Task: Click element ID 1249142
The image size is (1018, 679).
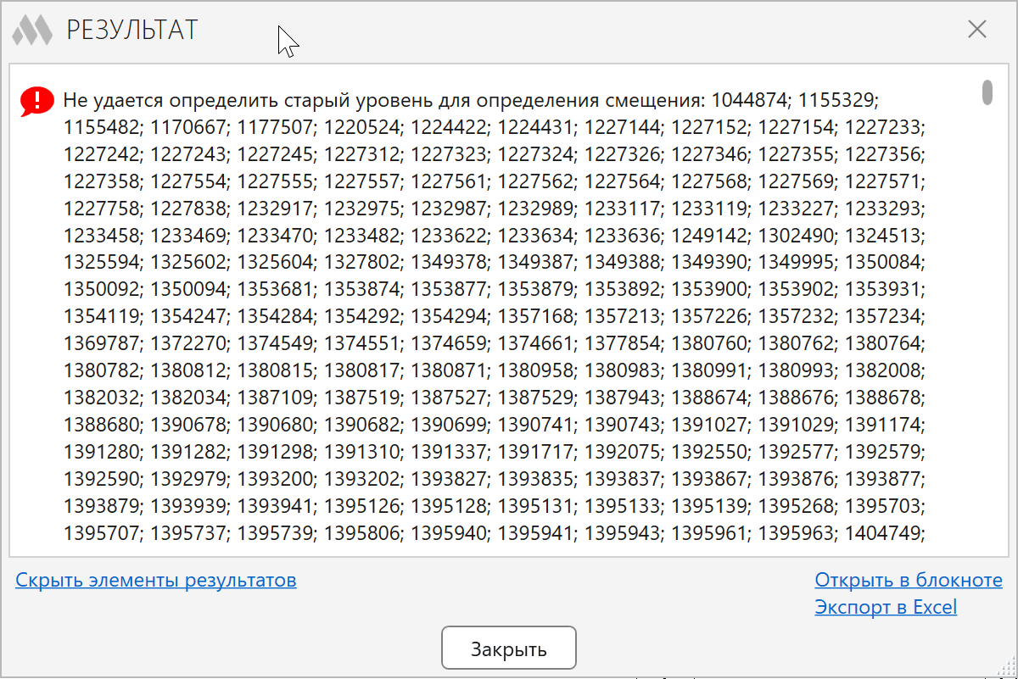Action: tap(709, 236)
